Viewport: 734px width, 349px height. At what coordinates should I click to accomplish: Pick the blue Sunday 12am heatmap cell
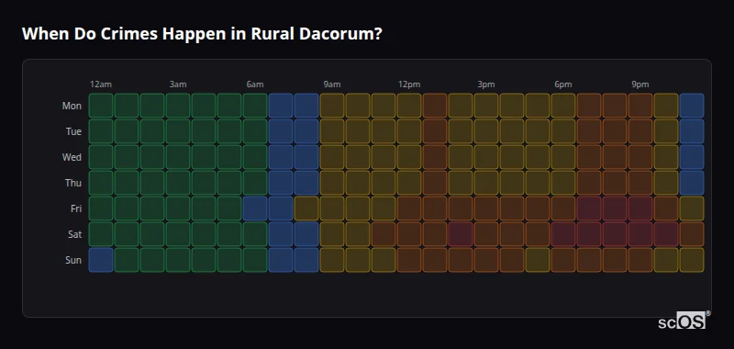point(101,260)
